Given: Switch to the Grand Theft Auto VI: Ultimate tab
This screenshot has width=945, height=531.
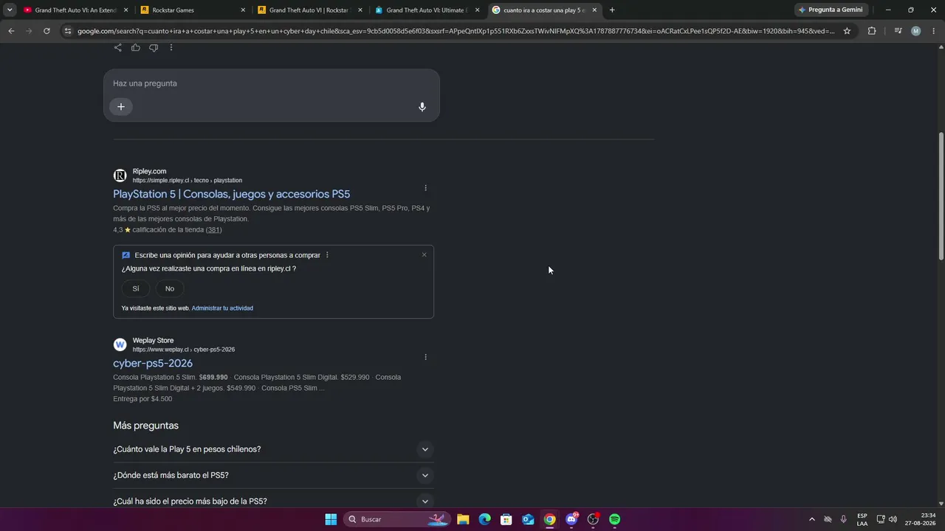Looking at the screenshot, I should (425, 10).
